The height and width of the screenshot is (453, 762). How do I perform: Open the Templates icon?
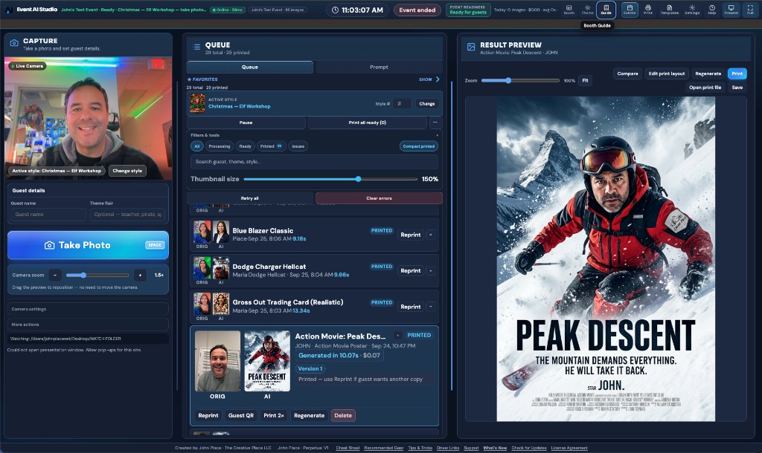pos(669,10)
